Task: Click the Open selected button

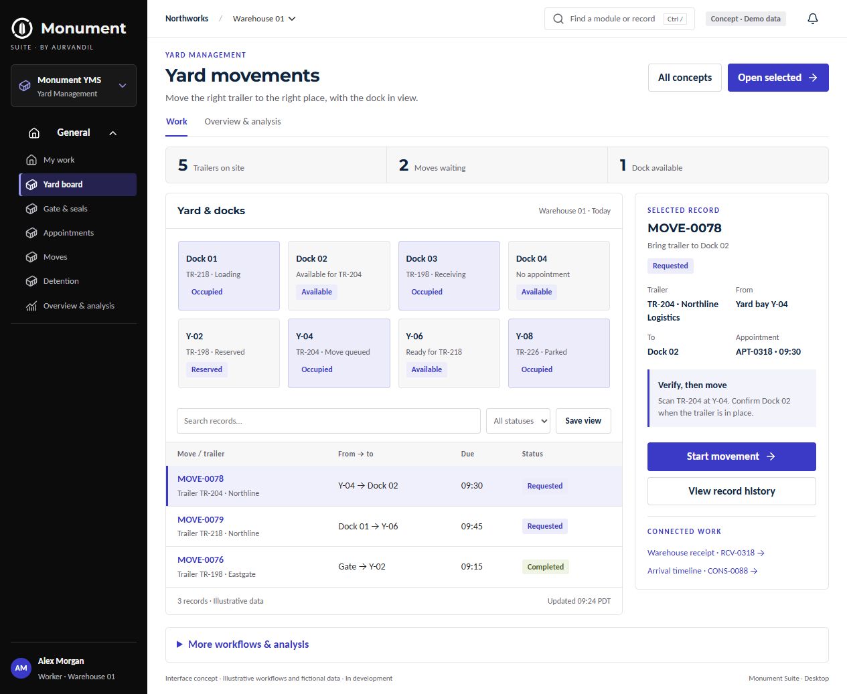Action: click(x=778, y=78)
